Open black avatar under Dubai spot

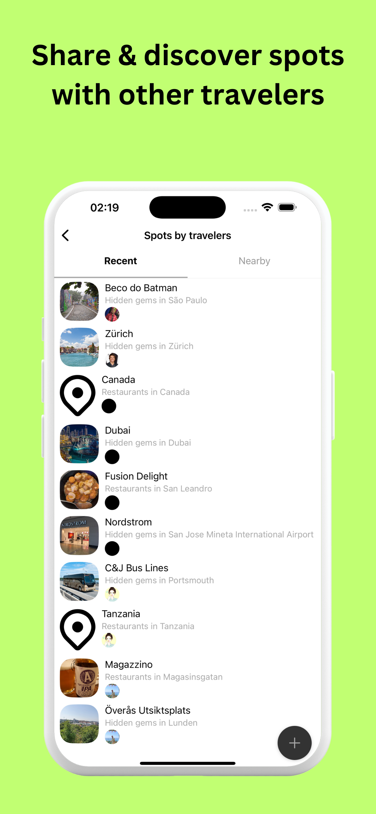click(x=112, y=457)
